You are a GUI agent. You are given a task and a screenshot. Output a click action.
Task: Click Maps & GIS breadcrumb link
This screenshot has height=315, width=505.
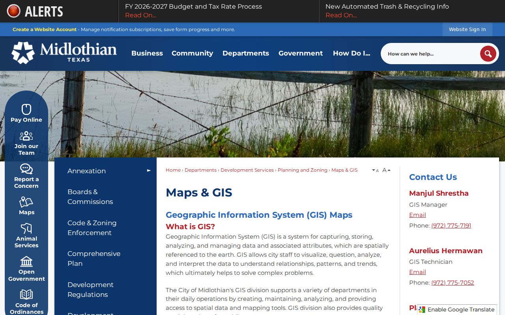pyautogui.click(x=344, y=170)
